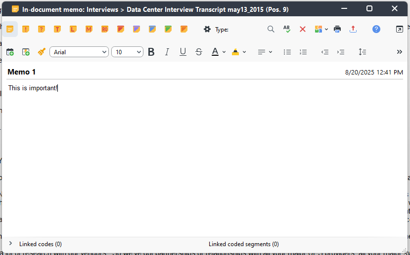Click the memo text 'This is important!'
This screenshot has height=255, width=410.
click(33, 88)
